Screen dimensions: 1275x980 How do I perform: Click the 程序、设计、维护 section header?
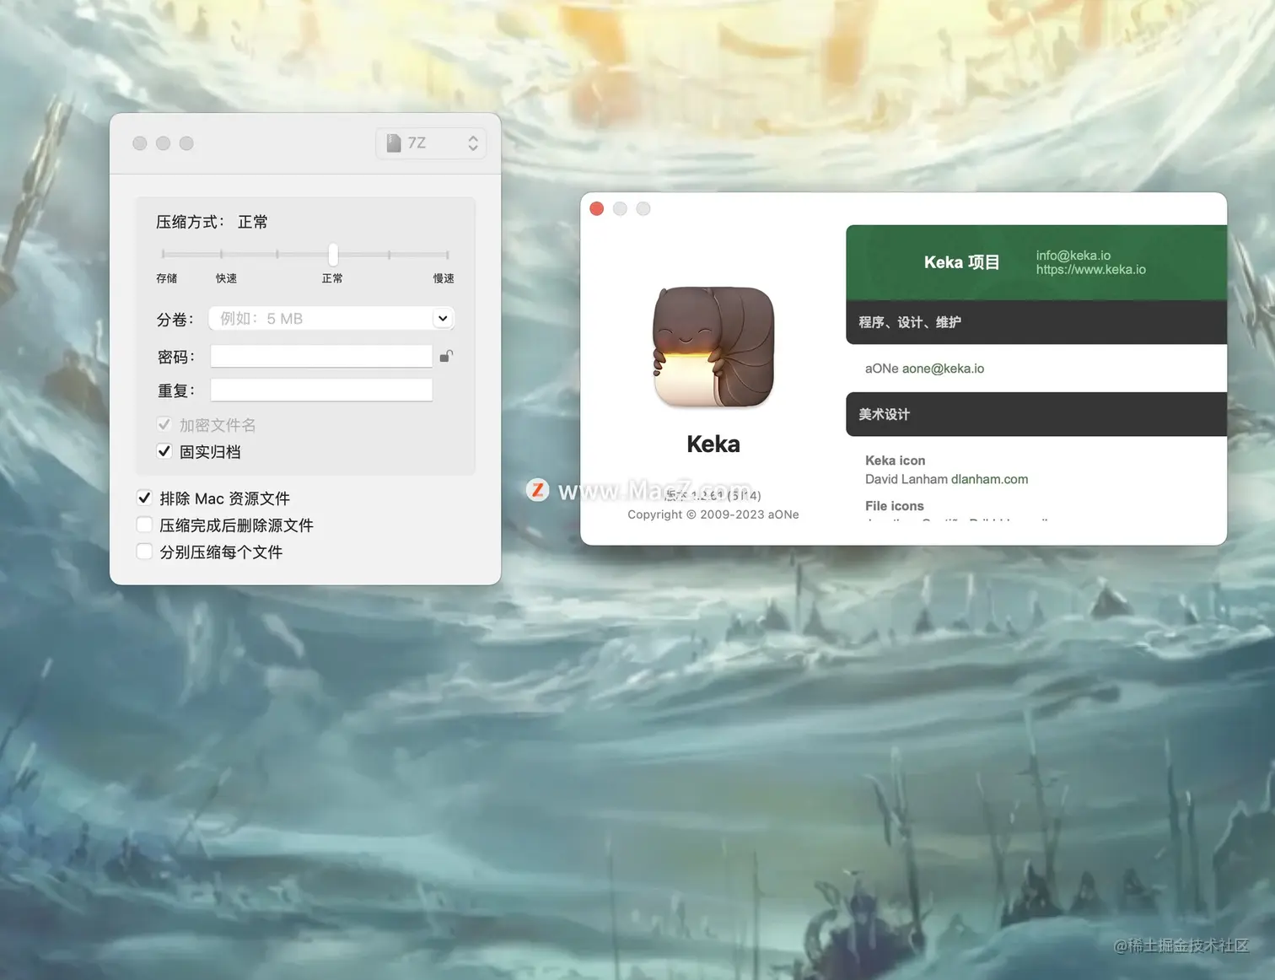[908, 322]
